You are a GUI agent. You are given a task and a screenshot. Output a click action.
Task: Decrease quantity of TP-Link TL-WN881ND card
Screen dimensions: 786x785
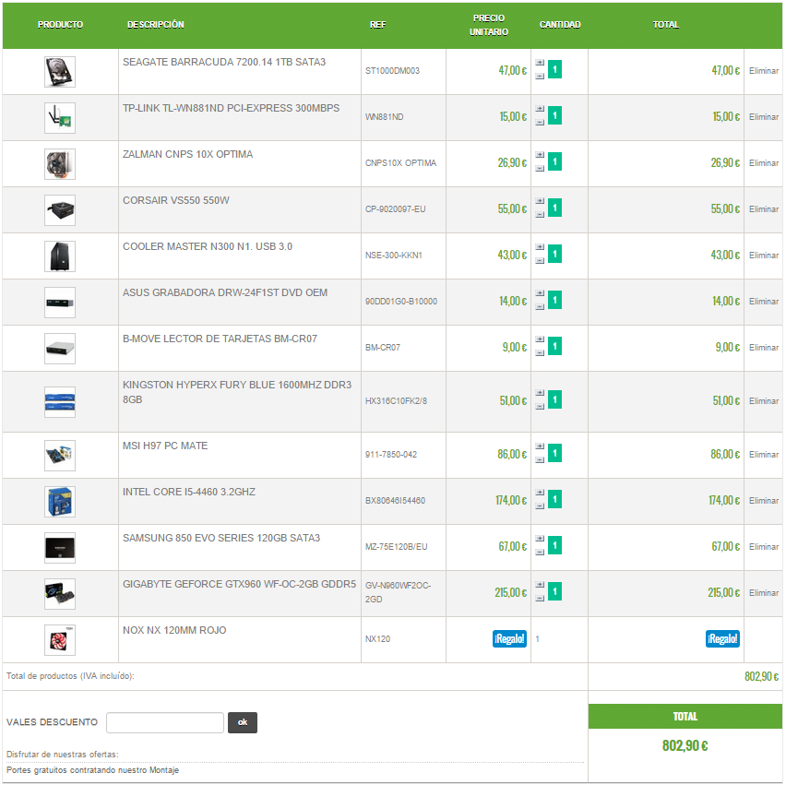(x=540, y=123)
